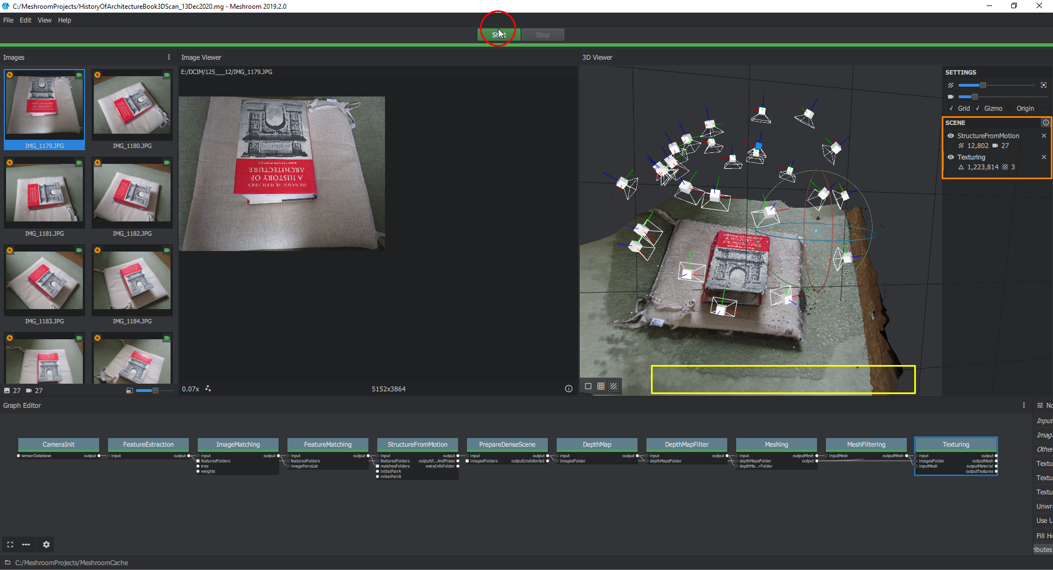Open Graph Editor settings with the gear icon

click(x=47, y=545)
